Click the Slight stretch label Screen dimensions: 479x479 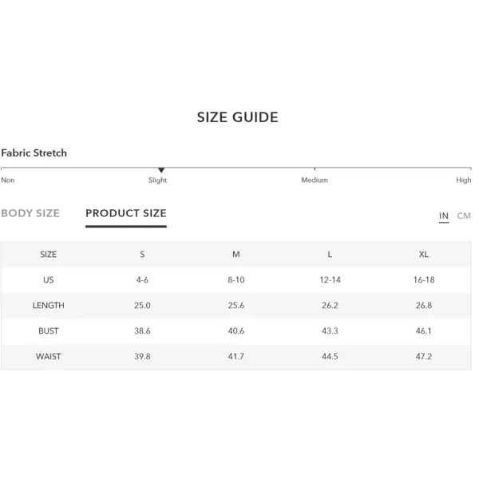tap(157, 180)
